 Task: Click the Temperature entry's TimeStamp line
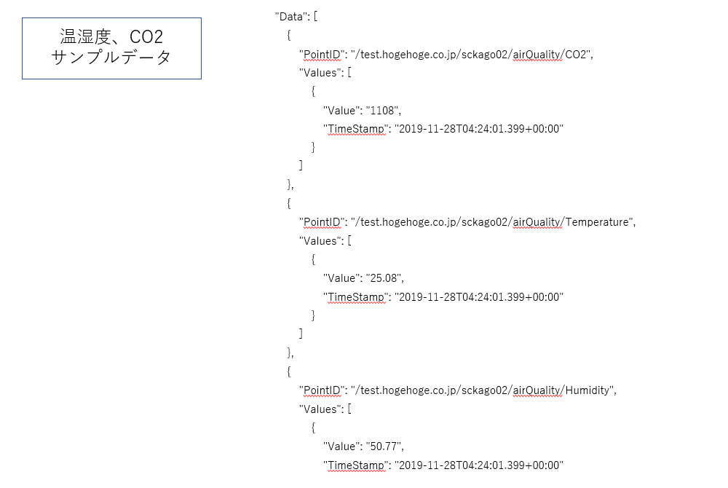[x=443, y=296]
